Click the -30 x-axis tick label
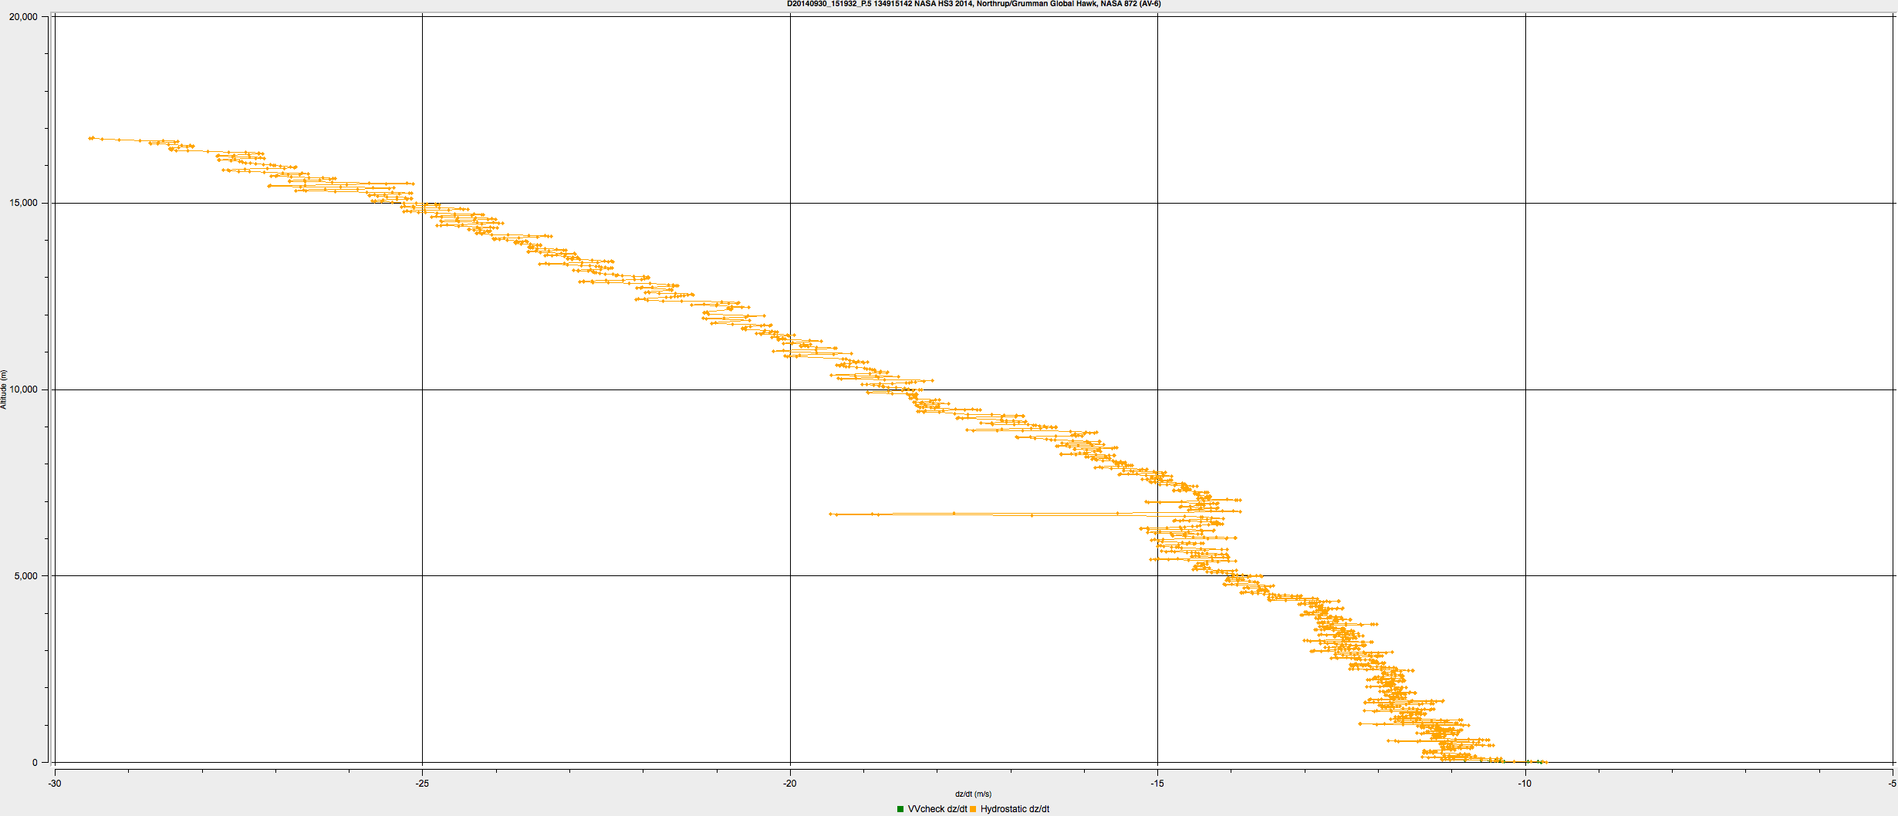Screen dimensions: 1898x816 click(x=55, y=784)
